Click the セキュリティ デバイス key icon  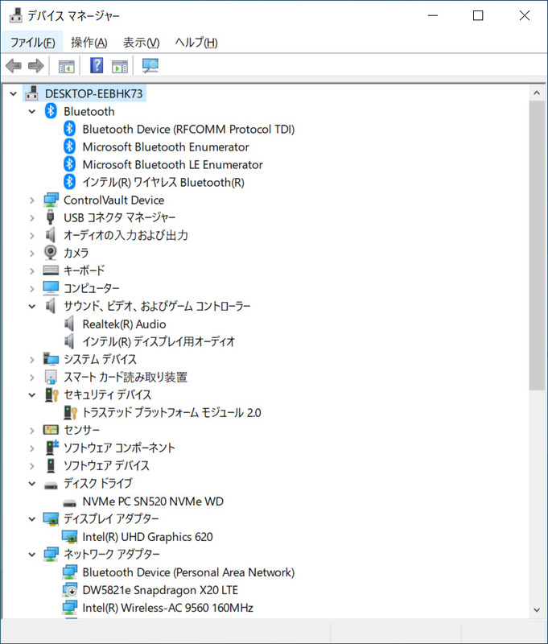click(52, 394)
